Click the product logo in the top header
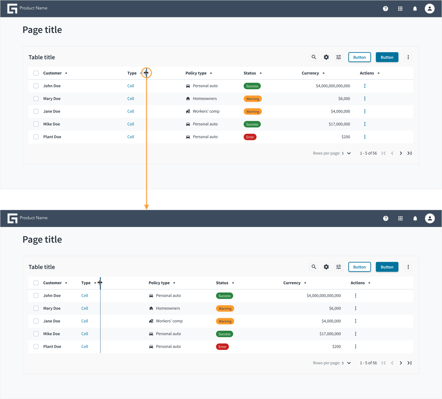 12,9
